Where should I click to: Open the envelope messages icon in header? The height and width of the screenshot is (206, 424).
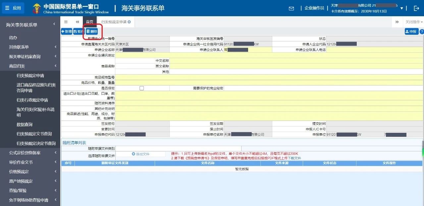(291, 8)
